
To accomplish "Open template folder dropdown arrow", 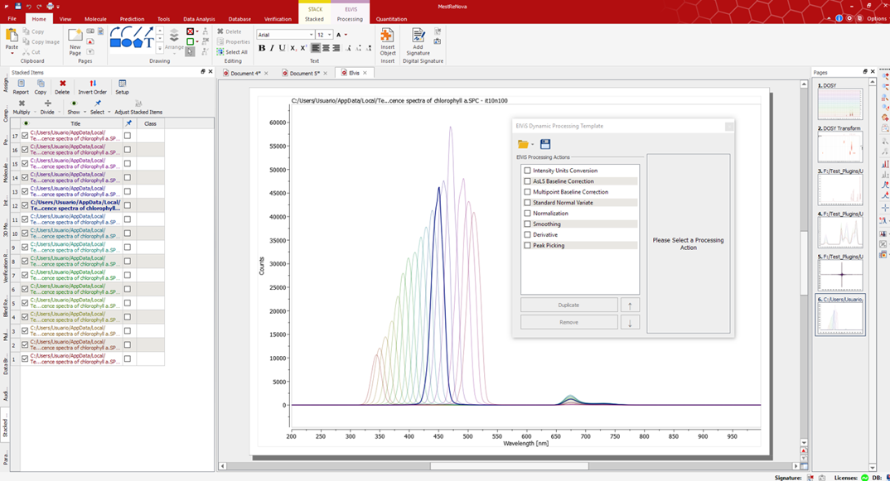I will point(533,145).
